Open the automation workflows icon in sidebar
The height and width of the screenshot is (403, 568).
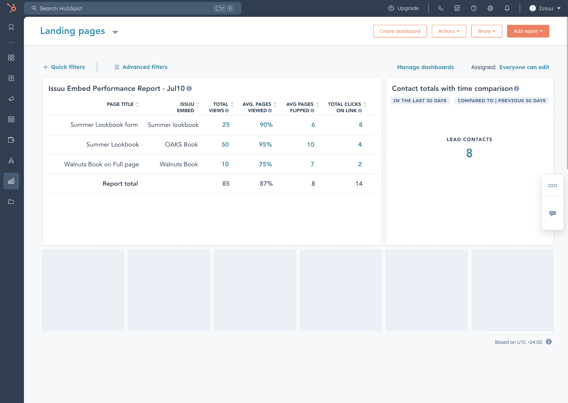click(x=11, y=161)
